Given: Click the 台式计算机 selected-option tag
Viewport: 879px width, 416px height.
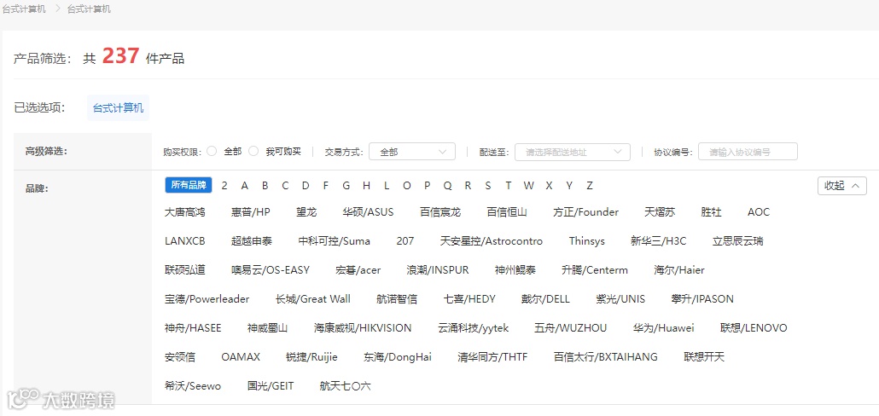Looking at the screenshot, I should [x=118, y=108].
